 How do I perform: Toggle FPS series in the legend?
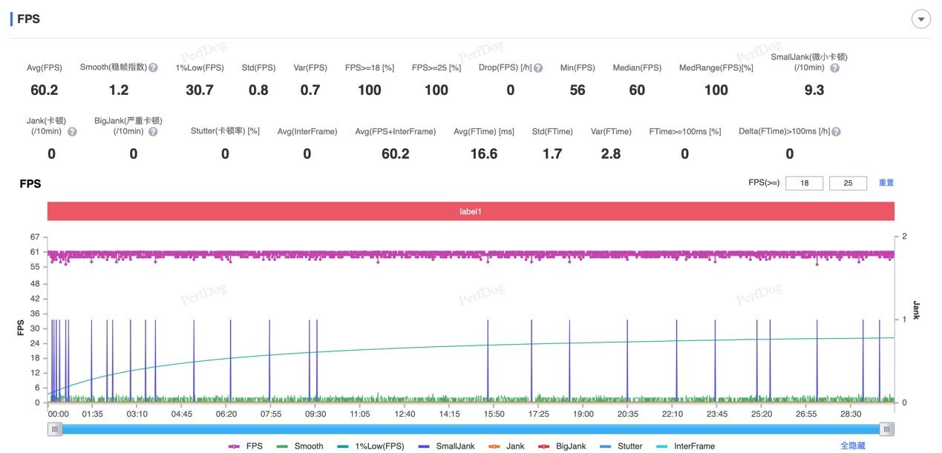coord(246,446)
